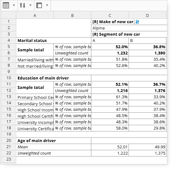172x169 pixels.
Task: Click the 1,232 unweighted count cell
Action: [110, 53]
